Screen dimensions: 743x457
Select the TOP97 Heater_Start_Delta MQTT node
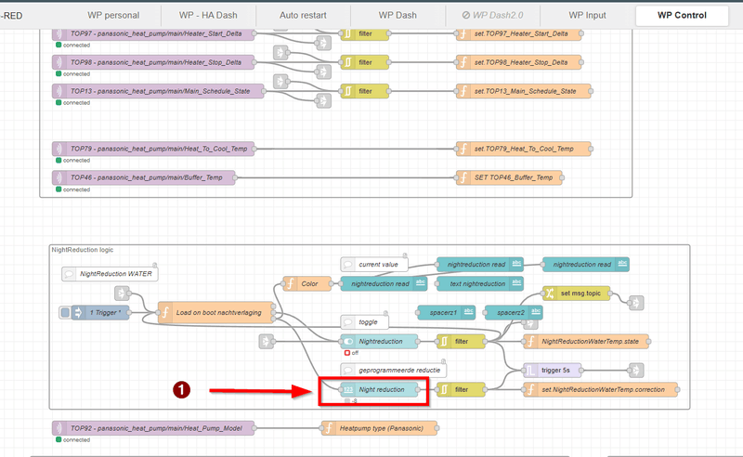click(153, 33)
